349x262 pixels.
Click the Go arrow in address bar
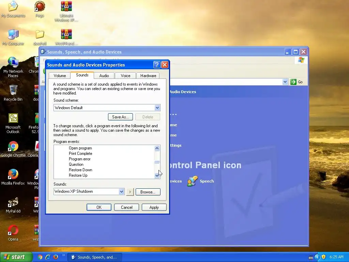[293, 82]
